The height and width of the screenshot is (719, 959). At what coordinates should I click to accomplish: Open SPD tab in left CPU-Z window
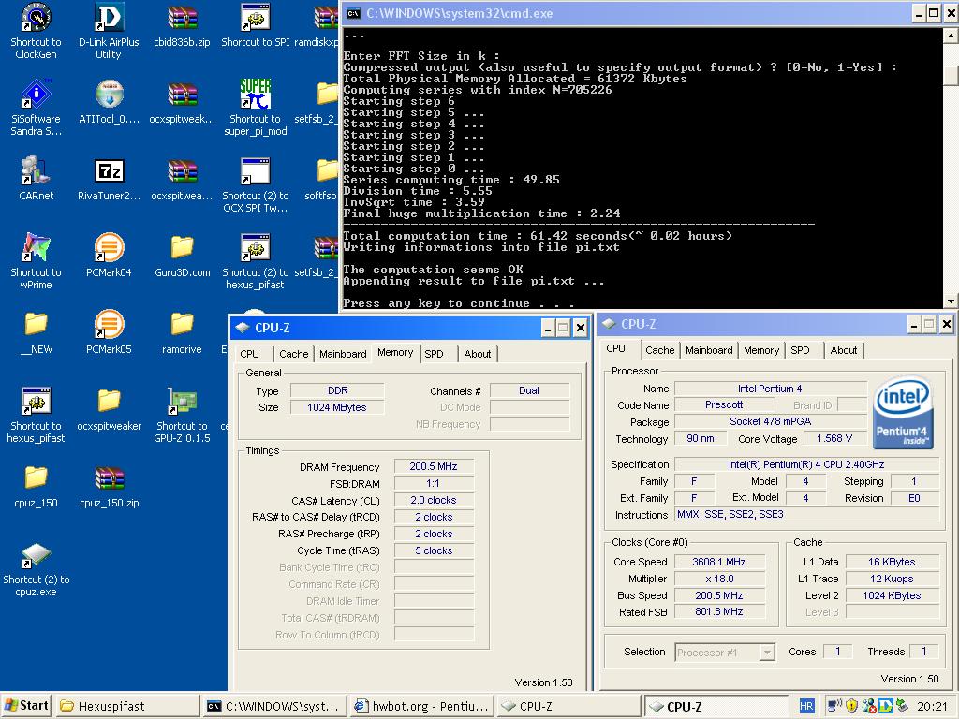[435, 354]
